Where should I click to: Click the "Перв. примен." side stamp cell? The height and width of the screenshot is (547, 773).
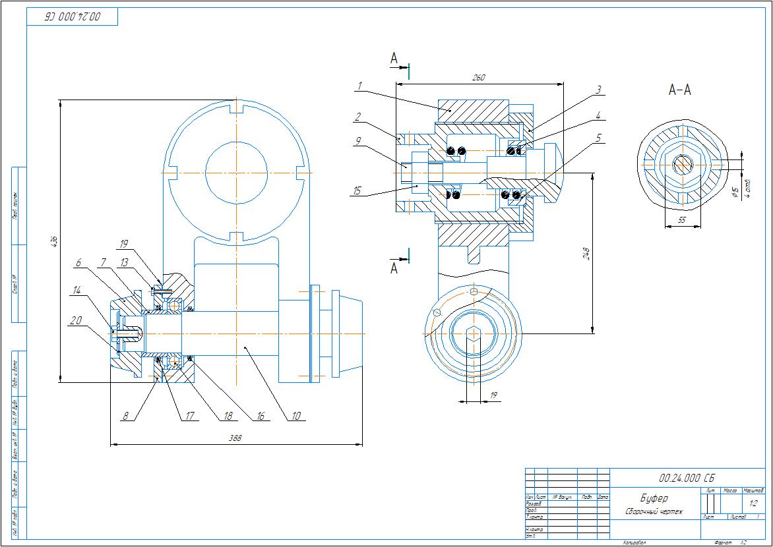(15, 205)
